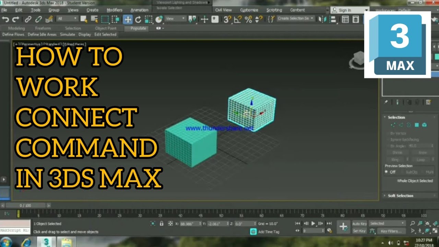Select the Preview Selection SubObj radio button
Viewport: 439px width, 247px height.
click(x=403, y=172)
